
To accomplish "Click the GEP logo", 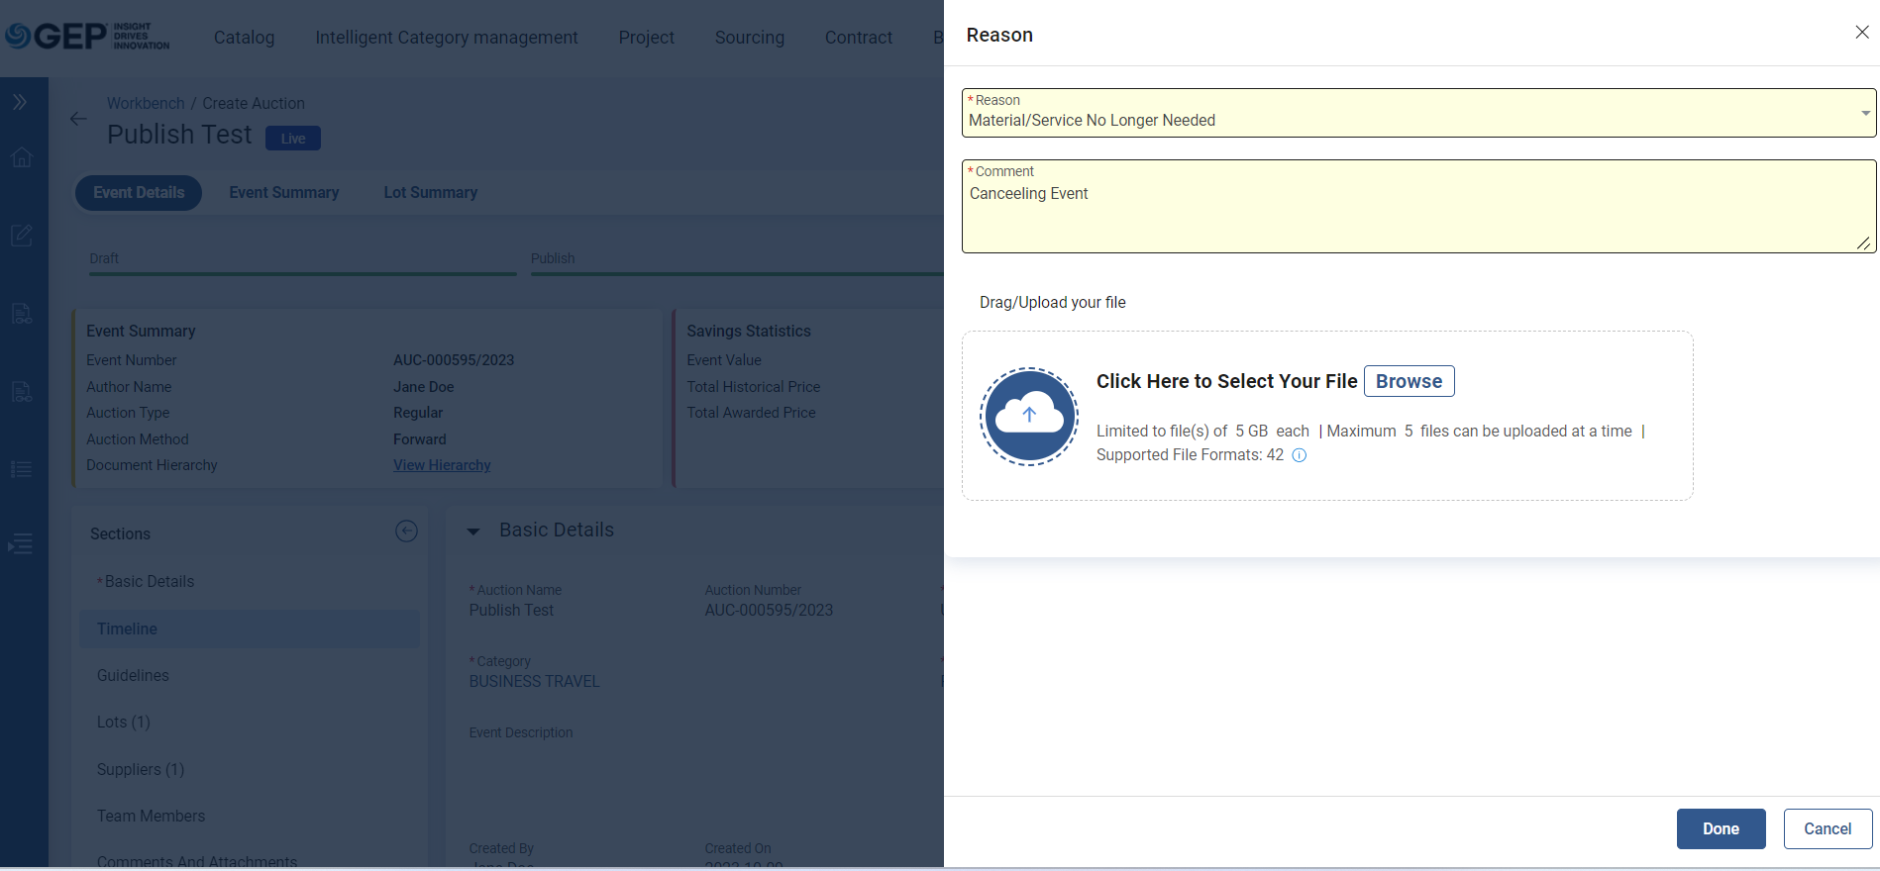I will [x=87, y=37].
